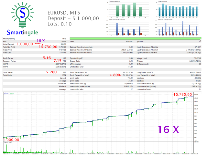Select the 'AHPR' label

[5, 64]
